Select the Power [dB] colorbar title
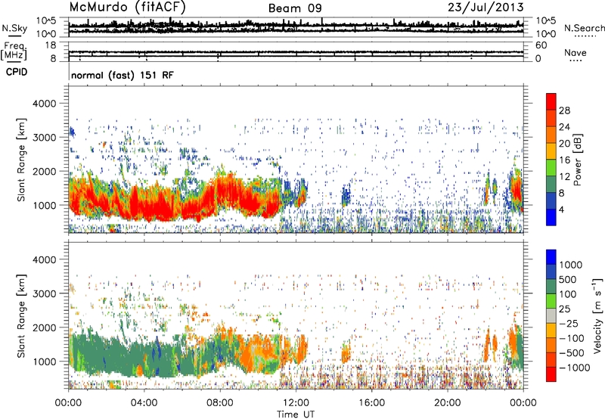Image resolution: width=605 pixels, height=419 pixels. click(577, 160)
